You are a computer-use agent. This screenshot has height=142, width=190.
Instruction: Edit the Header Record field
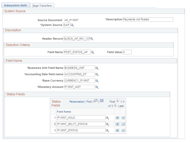pos(77,39)
